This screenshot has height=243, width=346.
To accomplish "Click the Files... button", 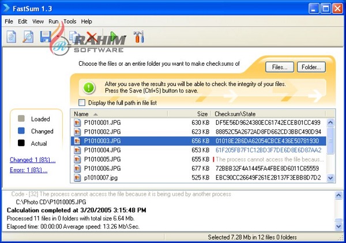I will click(280, 67).
